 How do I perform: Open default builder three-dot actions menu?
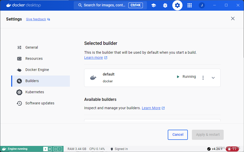[x=203, y=78]
